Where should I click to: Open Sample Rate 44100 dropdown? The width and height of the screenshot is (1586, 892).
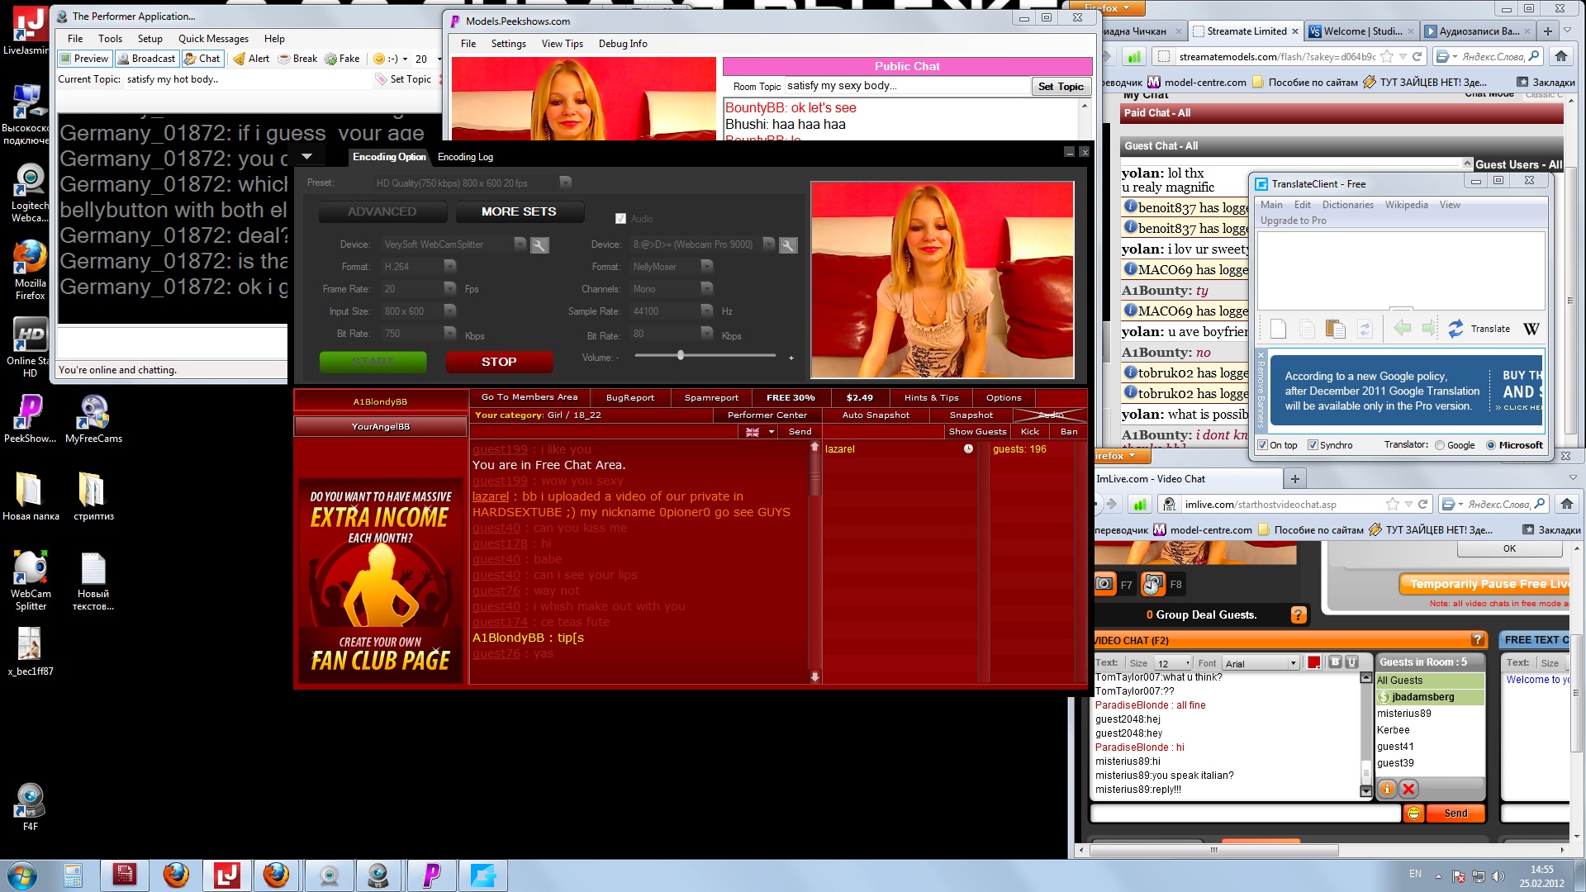click(x=707, y=311)
